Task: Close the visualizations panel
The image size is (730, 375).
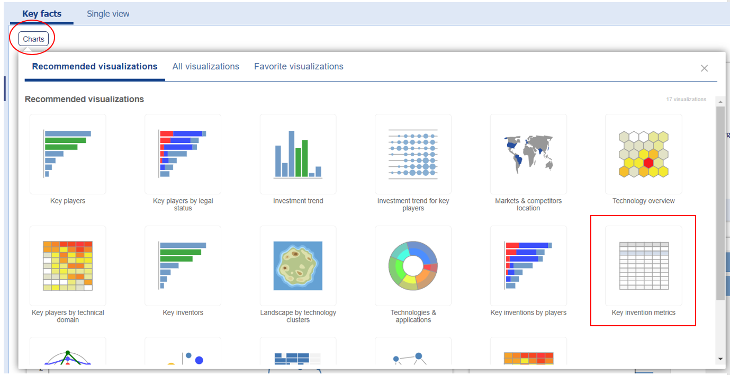Action: [704, 68]
